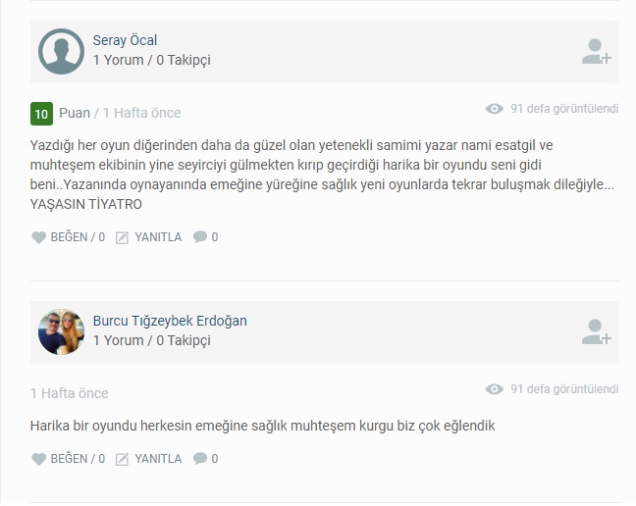Click heart icon on Seray Öcal's review
Image resolution: width=636 pixels, height=506 pixels.
[x=39, y=237]
